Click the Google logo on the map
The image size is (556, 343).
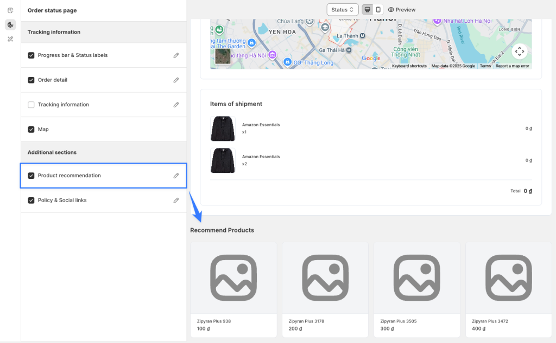371,59
